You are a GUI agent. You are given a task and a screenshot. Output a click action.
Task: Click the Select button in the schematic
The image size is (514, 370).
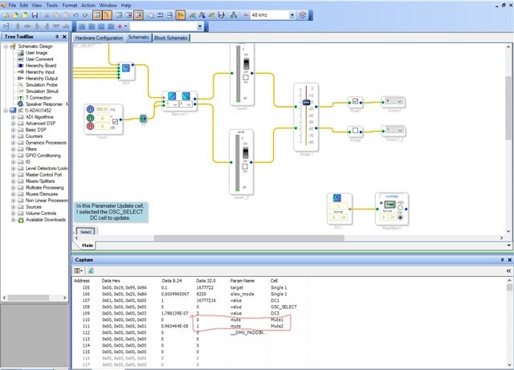pos(86,232)
